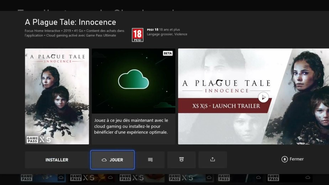329x185 pixels.
Task: Click the 'Jouez à ce jeu dès maintenant' description
Action: coord(131,126)
